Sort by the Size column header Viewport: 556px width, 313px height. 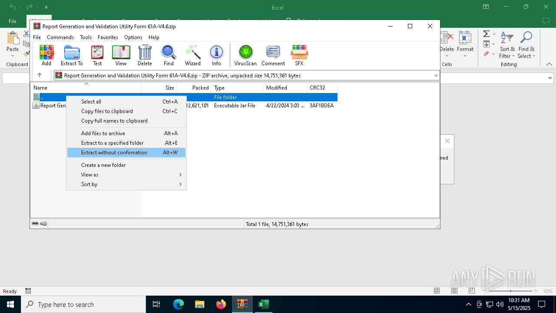coord(159,88)
